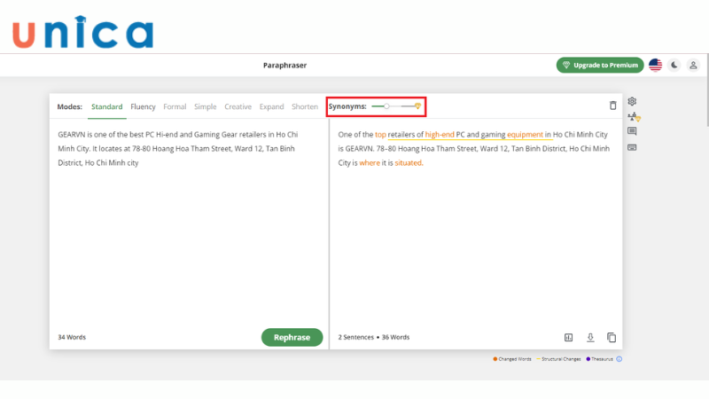The height and width of the screenshot is (399, 709).
Task: Open the settings gear icon
Action: point(632,101)
